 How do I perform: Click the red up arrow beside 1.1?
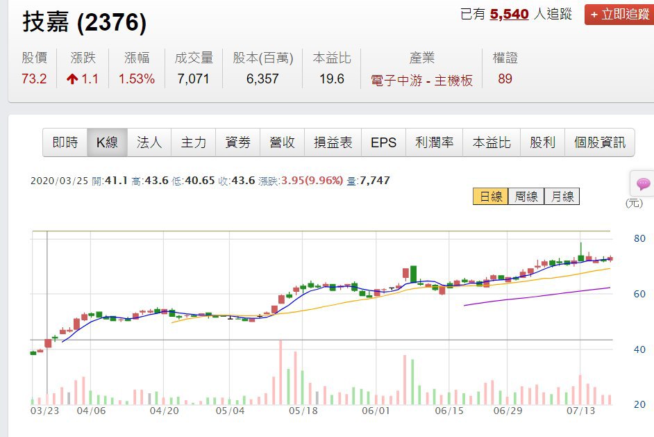coord(72,79)
